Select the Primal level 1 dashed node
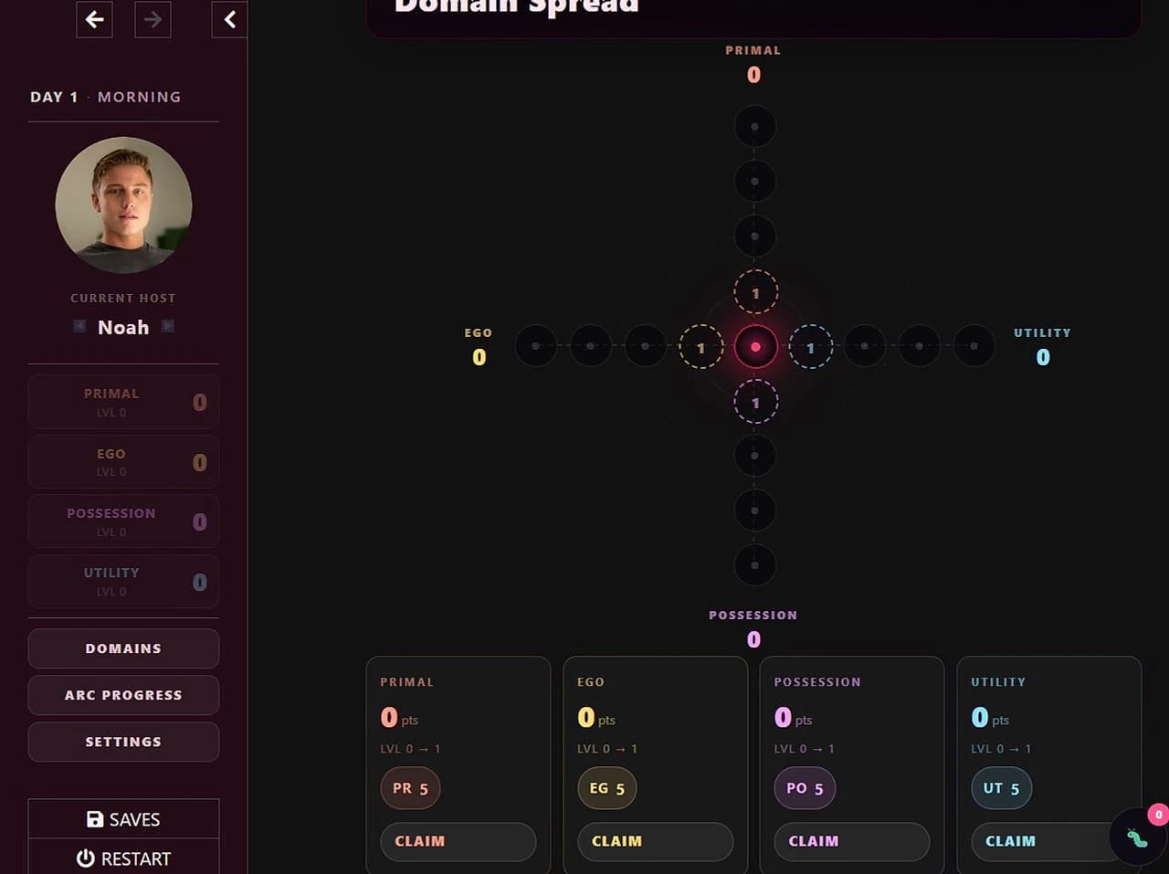The image size is (1169, 874). (755, 292)
